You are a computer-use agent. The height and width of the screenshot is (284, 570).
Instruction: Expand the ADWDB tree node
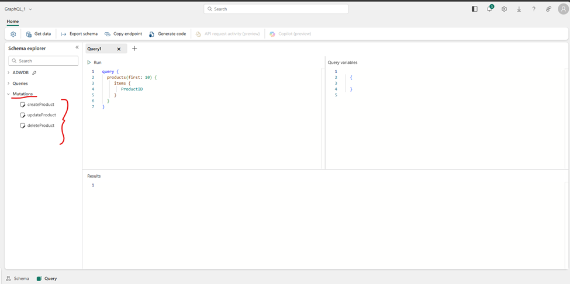pos(9,73)
